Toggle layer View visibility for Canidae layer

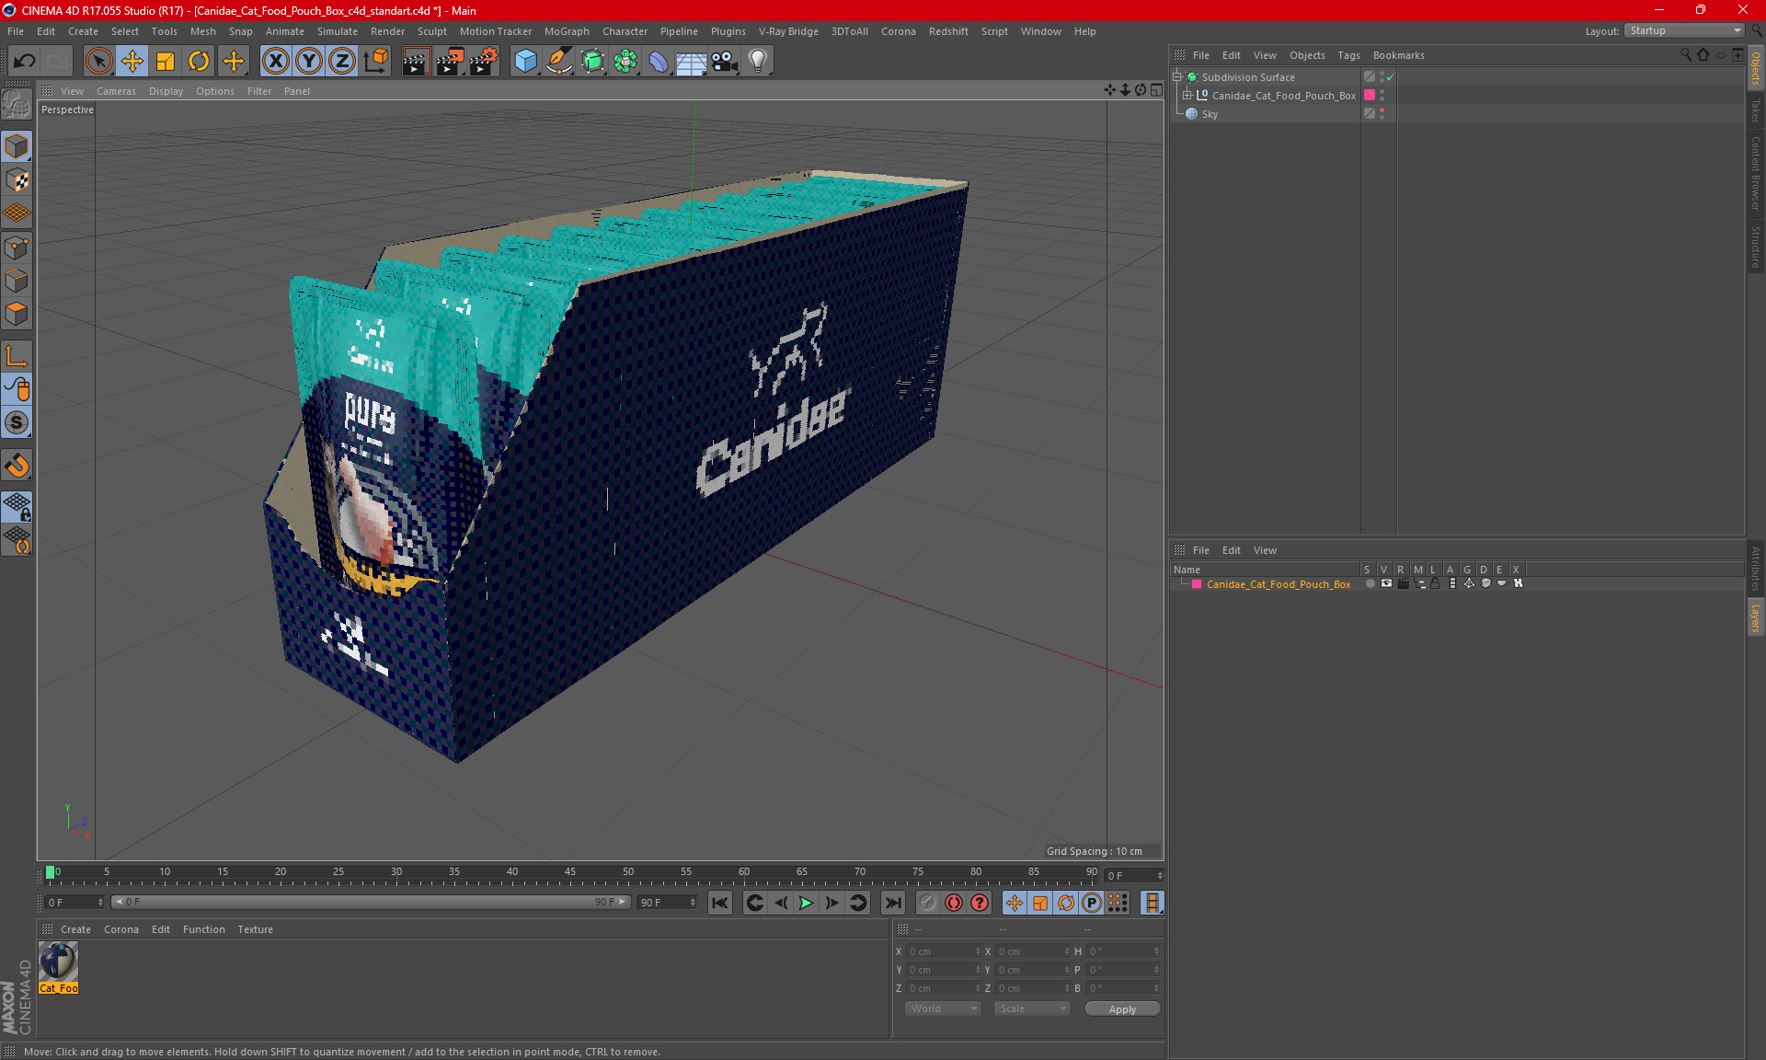point(1386,583)
